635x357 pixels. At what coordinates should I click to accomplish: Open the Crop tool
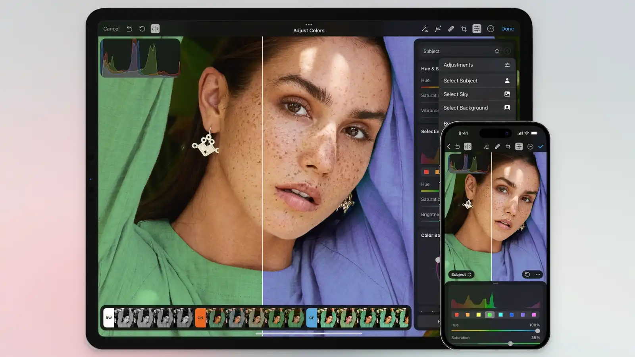[x=464, y=29]
